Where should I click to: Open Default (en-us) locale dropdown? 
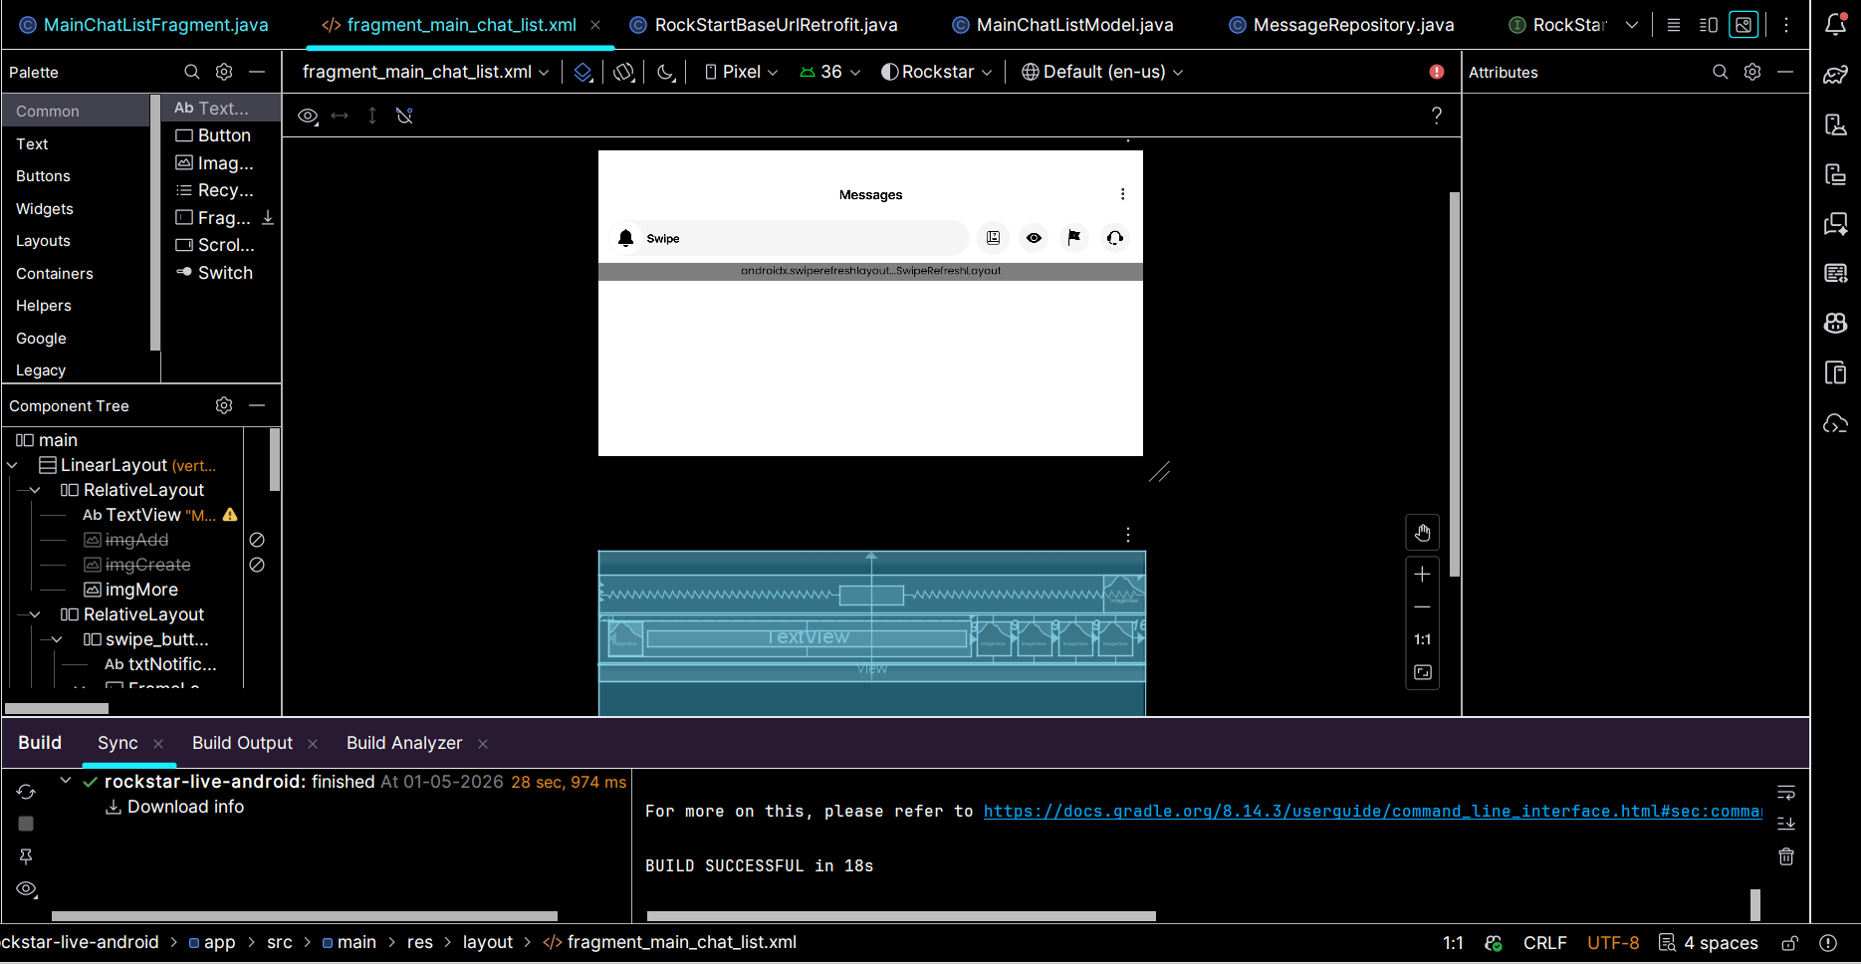[1102, 72]
